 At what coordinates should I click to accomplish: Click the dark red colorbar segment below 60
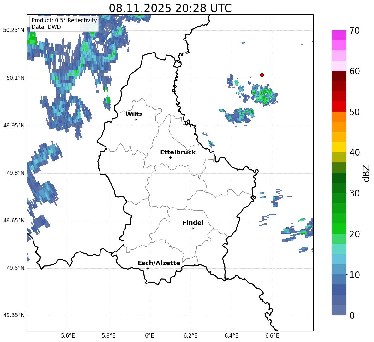coord(339,76)
